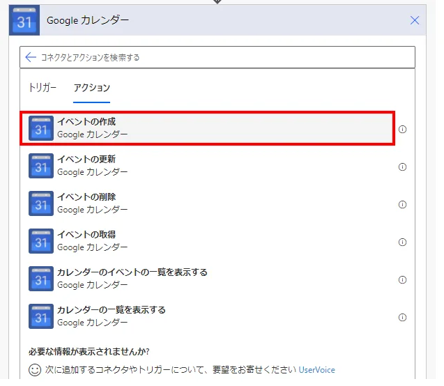The image size is (444, 386).
Task: Click calendar icon beside イベントの更新
Action: pos(41,166)
